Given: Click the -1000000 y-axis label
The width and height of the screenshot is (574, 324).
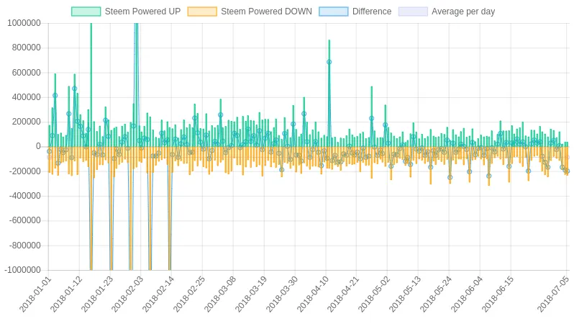Looking at the screenshot, I should coord(23,270).
